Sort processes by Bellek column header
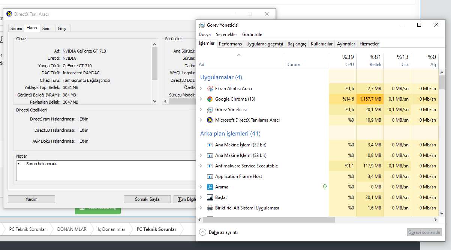The image size is (451, 250). pos(370,61)
